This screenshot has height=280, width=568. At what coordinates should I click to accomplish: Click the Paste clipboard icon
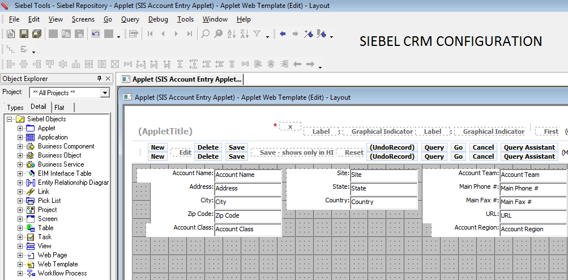79,34
